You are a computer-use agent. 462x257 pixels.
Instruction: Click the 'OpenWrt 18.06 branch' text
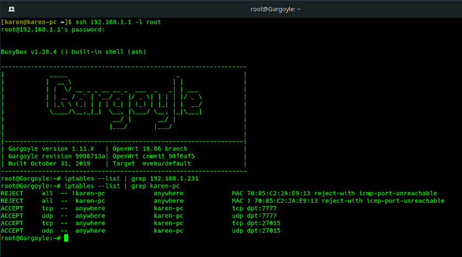(150, 148)
